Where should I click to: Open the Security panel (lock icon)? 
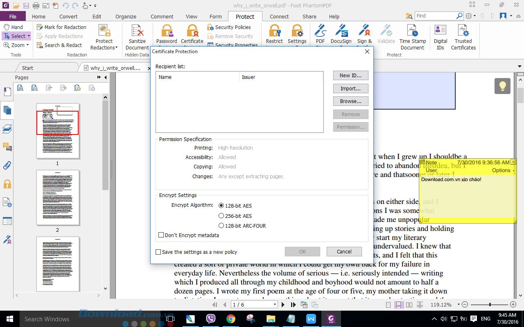(7, 184)
